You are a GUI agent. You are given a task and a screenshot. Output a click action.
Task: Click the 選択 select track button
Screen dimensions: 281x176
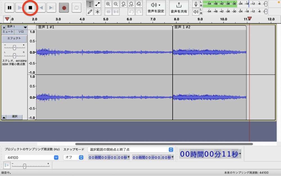tap(15, 117)
